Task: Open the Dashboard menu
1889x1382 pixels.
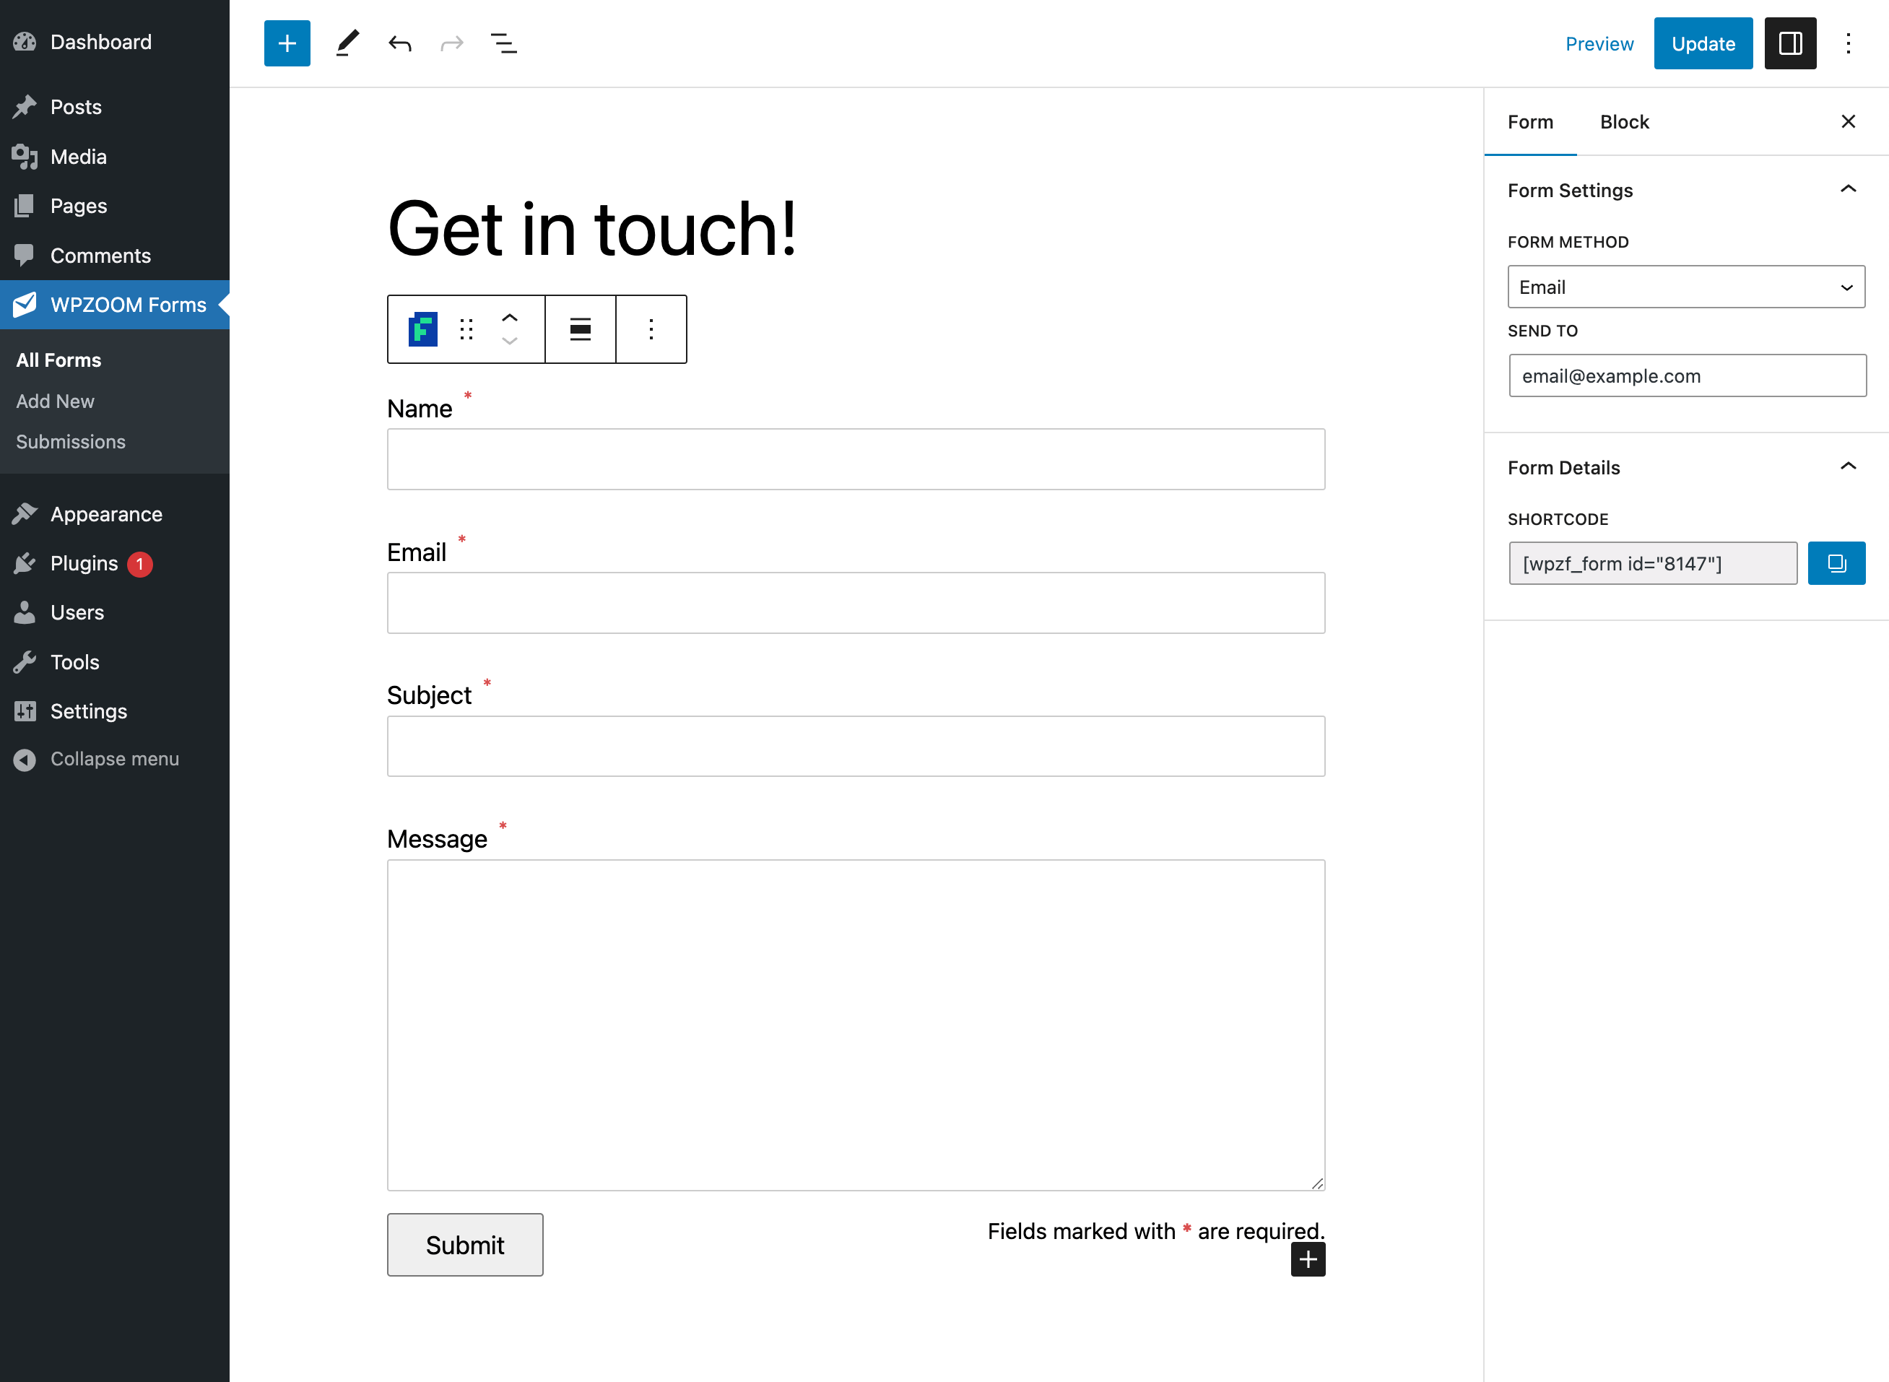Action: coord(115,42)
